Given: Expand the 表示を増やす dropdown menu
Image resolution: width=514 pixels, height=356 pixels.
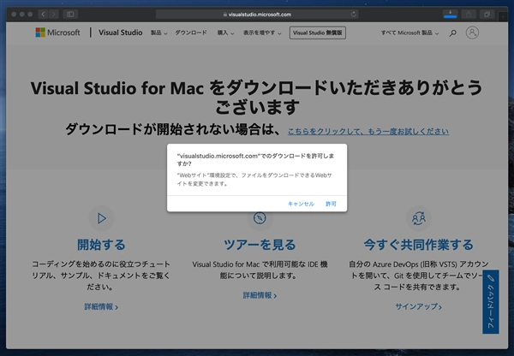Looking at the screenshot, I should click(x=262, y=33).
